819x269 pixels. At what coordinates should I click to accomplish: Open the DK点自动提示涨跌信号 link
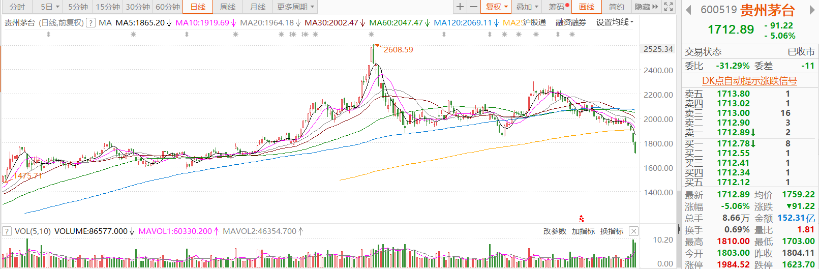pos(749,80)
